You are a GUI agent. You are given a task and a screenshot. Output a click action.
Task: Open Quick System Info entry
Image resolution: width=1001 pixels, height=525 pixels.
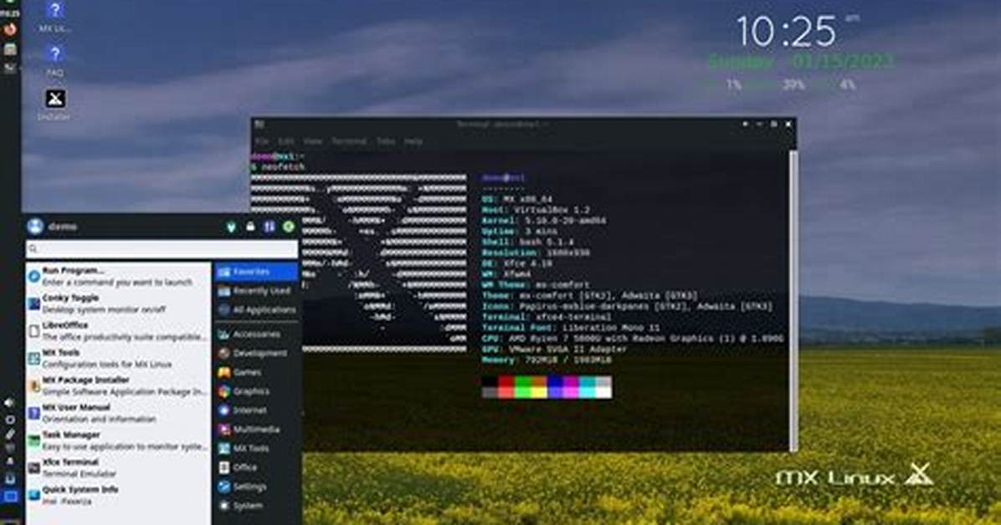click(x=118, y=496)
